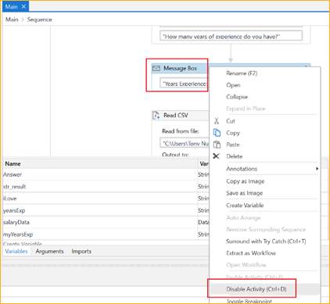330x304 pixels.
Task: Click the Read CSV activity icon
Action: pyautogui.click(x=156, y=116)
